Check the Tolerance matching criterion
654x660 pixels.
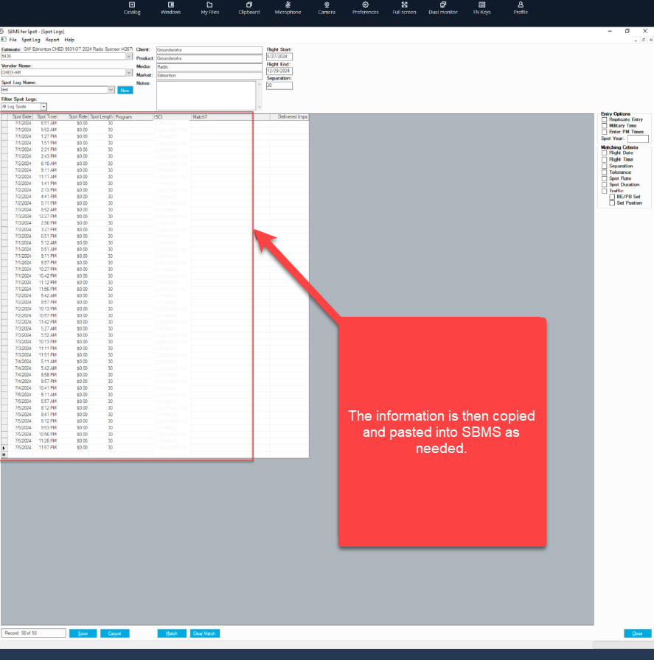pos(605,172)
